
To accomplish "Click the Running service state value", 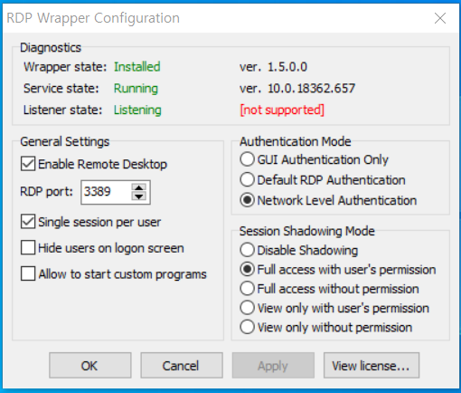I will (x=136, y=89).
